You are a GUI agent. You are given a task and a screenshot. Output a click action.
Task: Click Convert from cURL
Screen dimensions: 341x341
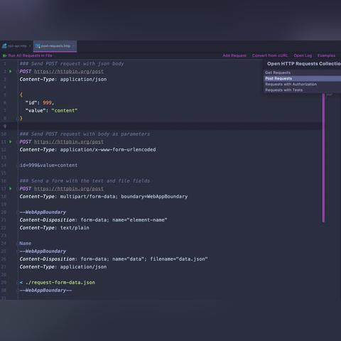click(270, 55)
